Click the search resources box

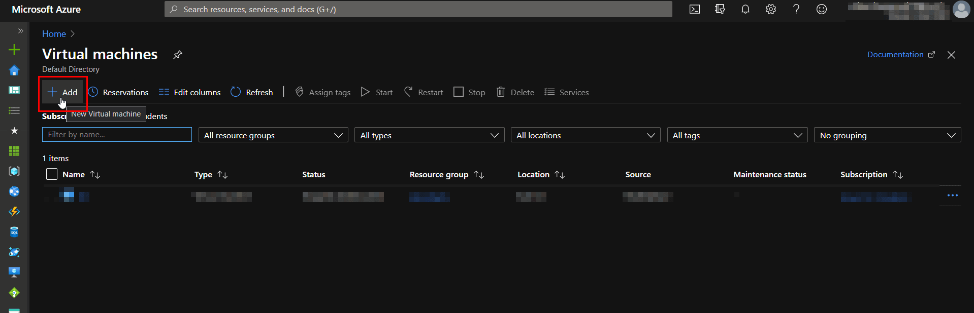point(418,9)
